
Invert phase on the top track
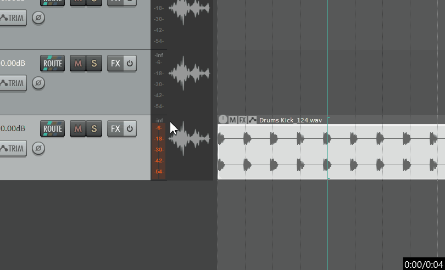click(38, 18)
